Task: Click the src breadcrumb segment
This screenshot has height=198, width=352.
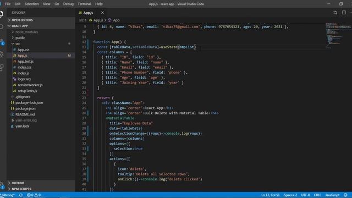Action: pos(81,20)
